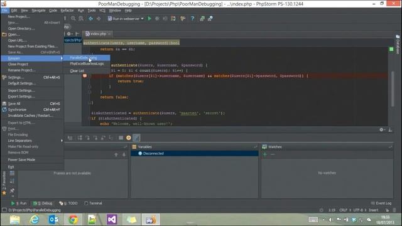Click Show Execution Point debugger icon
This screenshot has width=402, height=226.
tap(70, 138)
